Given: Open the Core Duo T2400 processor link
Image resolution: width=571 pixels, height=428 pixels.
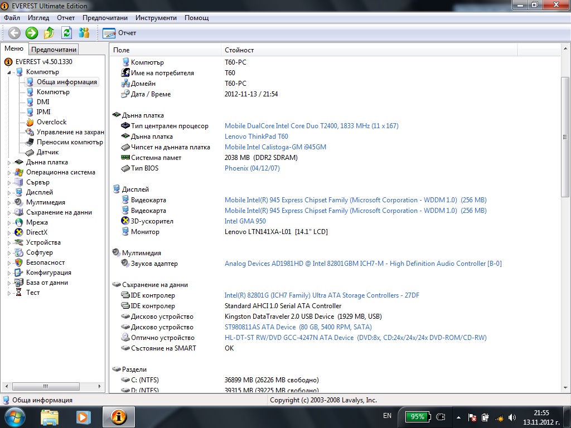Looking at the screenshot, I should pos(311,125).
